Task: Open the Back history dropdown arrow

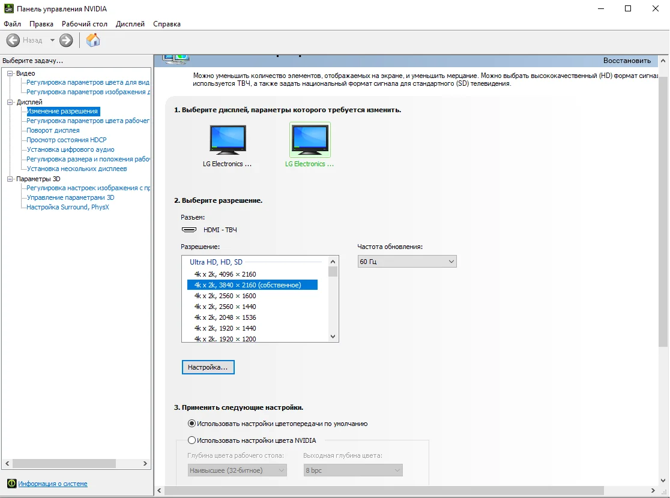Action: [52, 40]
